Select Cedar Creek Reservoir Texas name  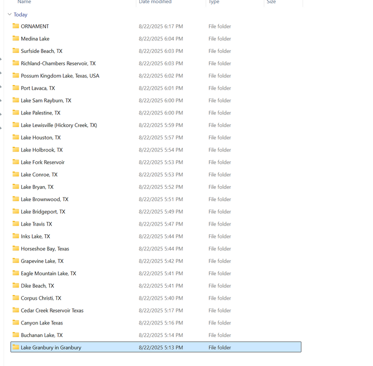click(52, 311)
